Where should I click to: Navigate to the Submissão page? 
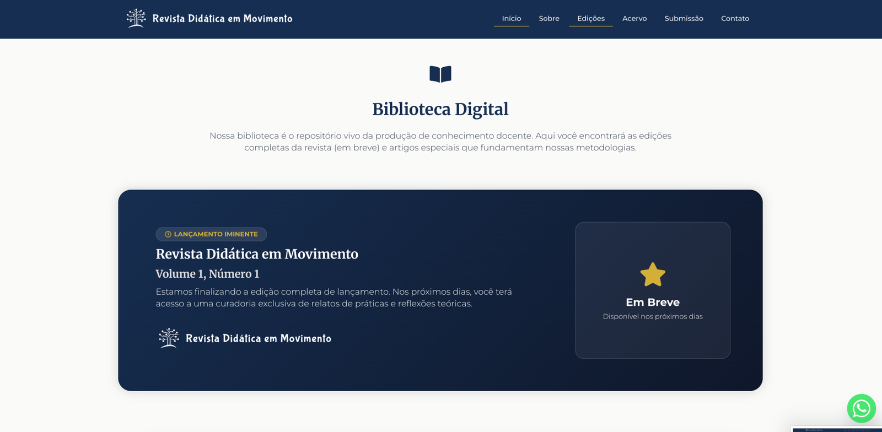coord(684,19)
